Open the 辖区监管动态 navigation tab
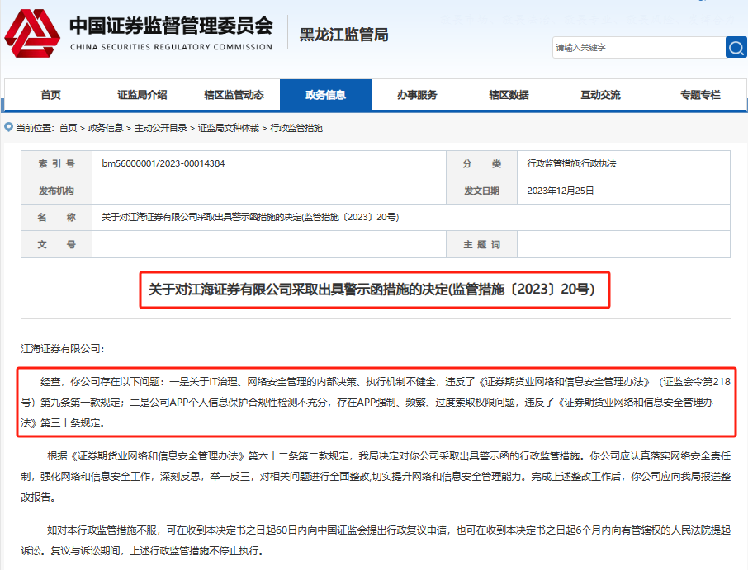Image resolution: width=748 pixels, height=570 pixels. [x=234, y=95]
